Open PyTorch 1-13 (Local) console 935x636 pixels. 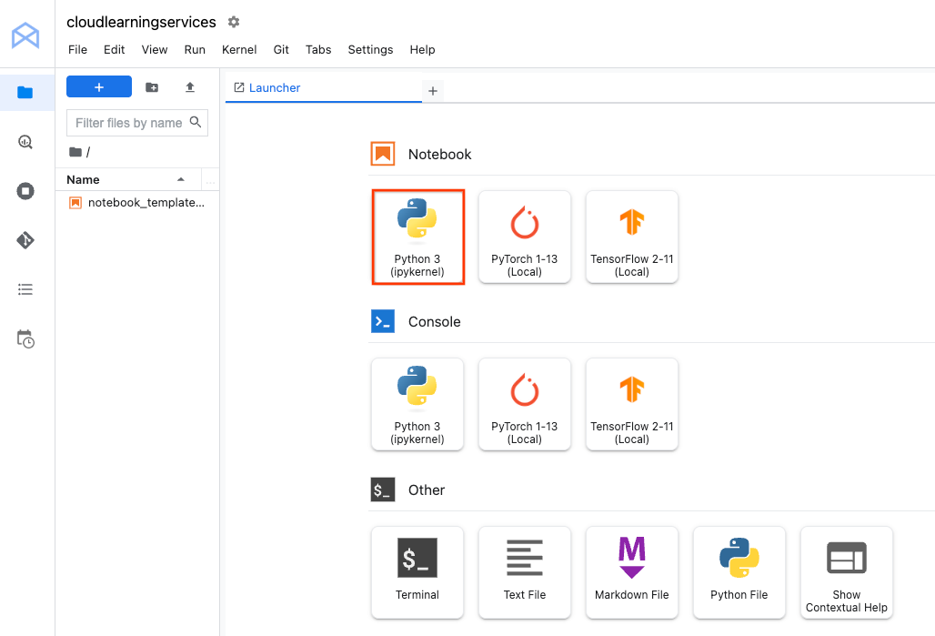click(x=525, y=405)
